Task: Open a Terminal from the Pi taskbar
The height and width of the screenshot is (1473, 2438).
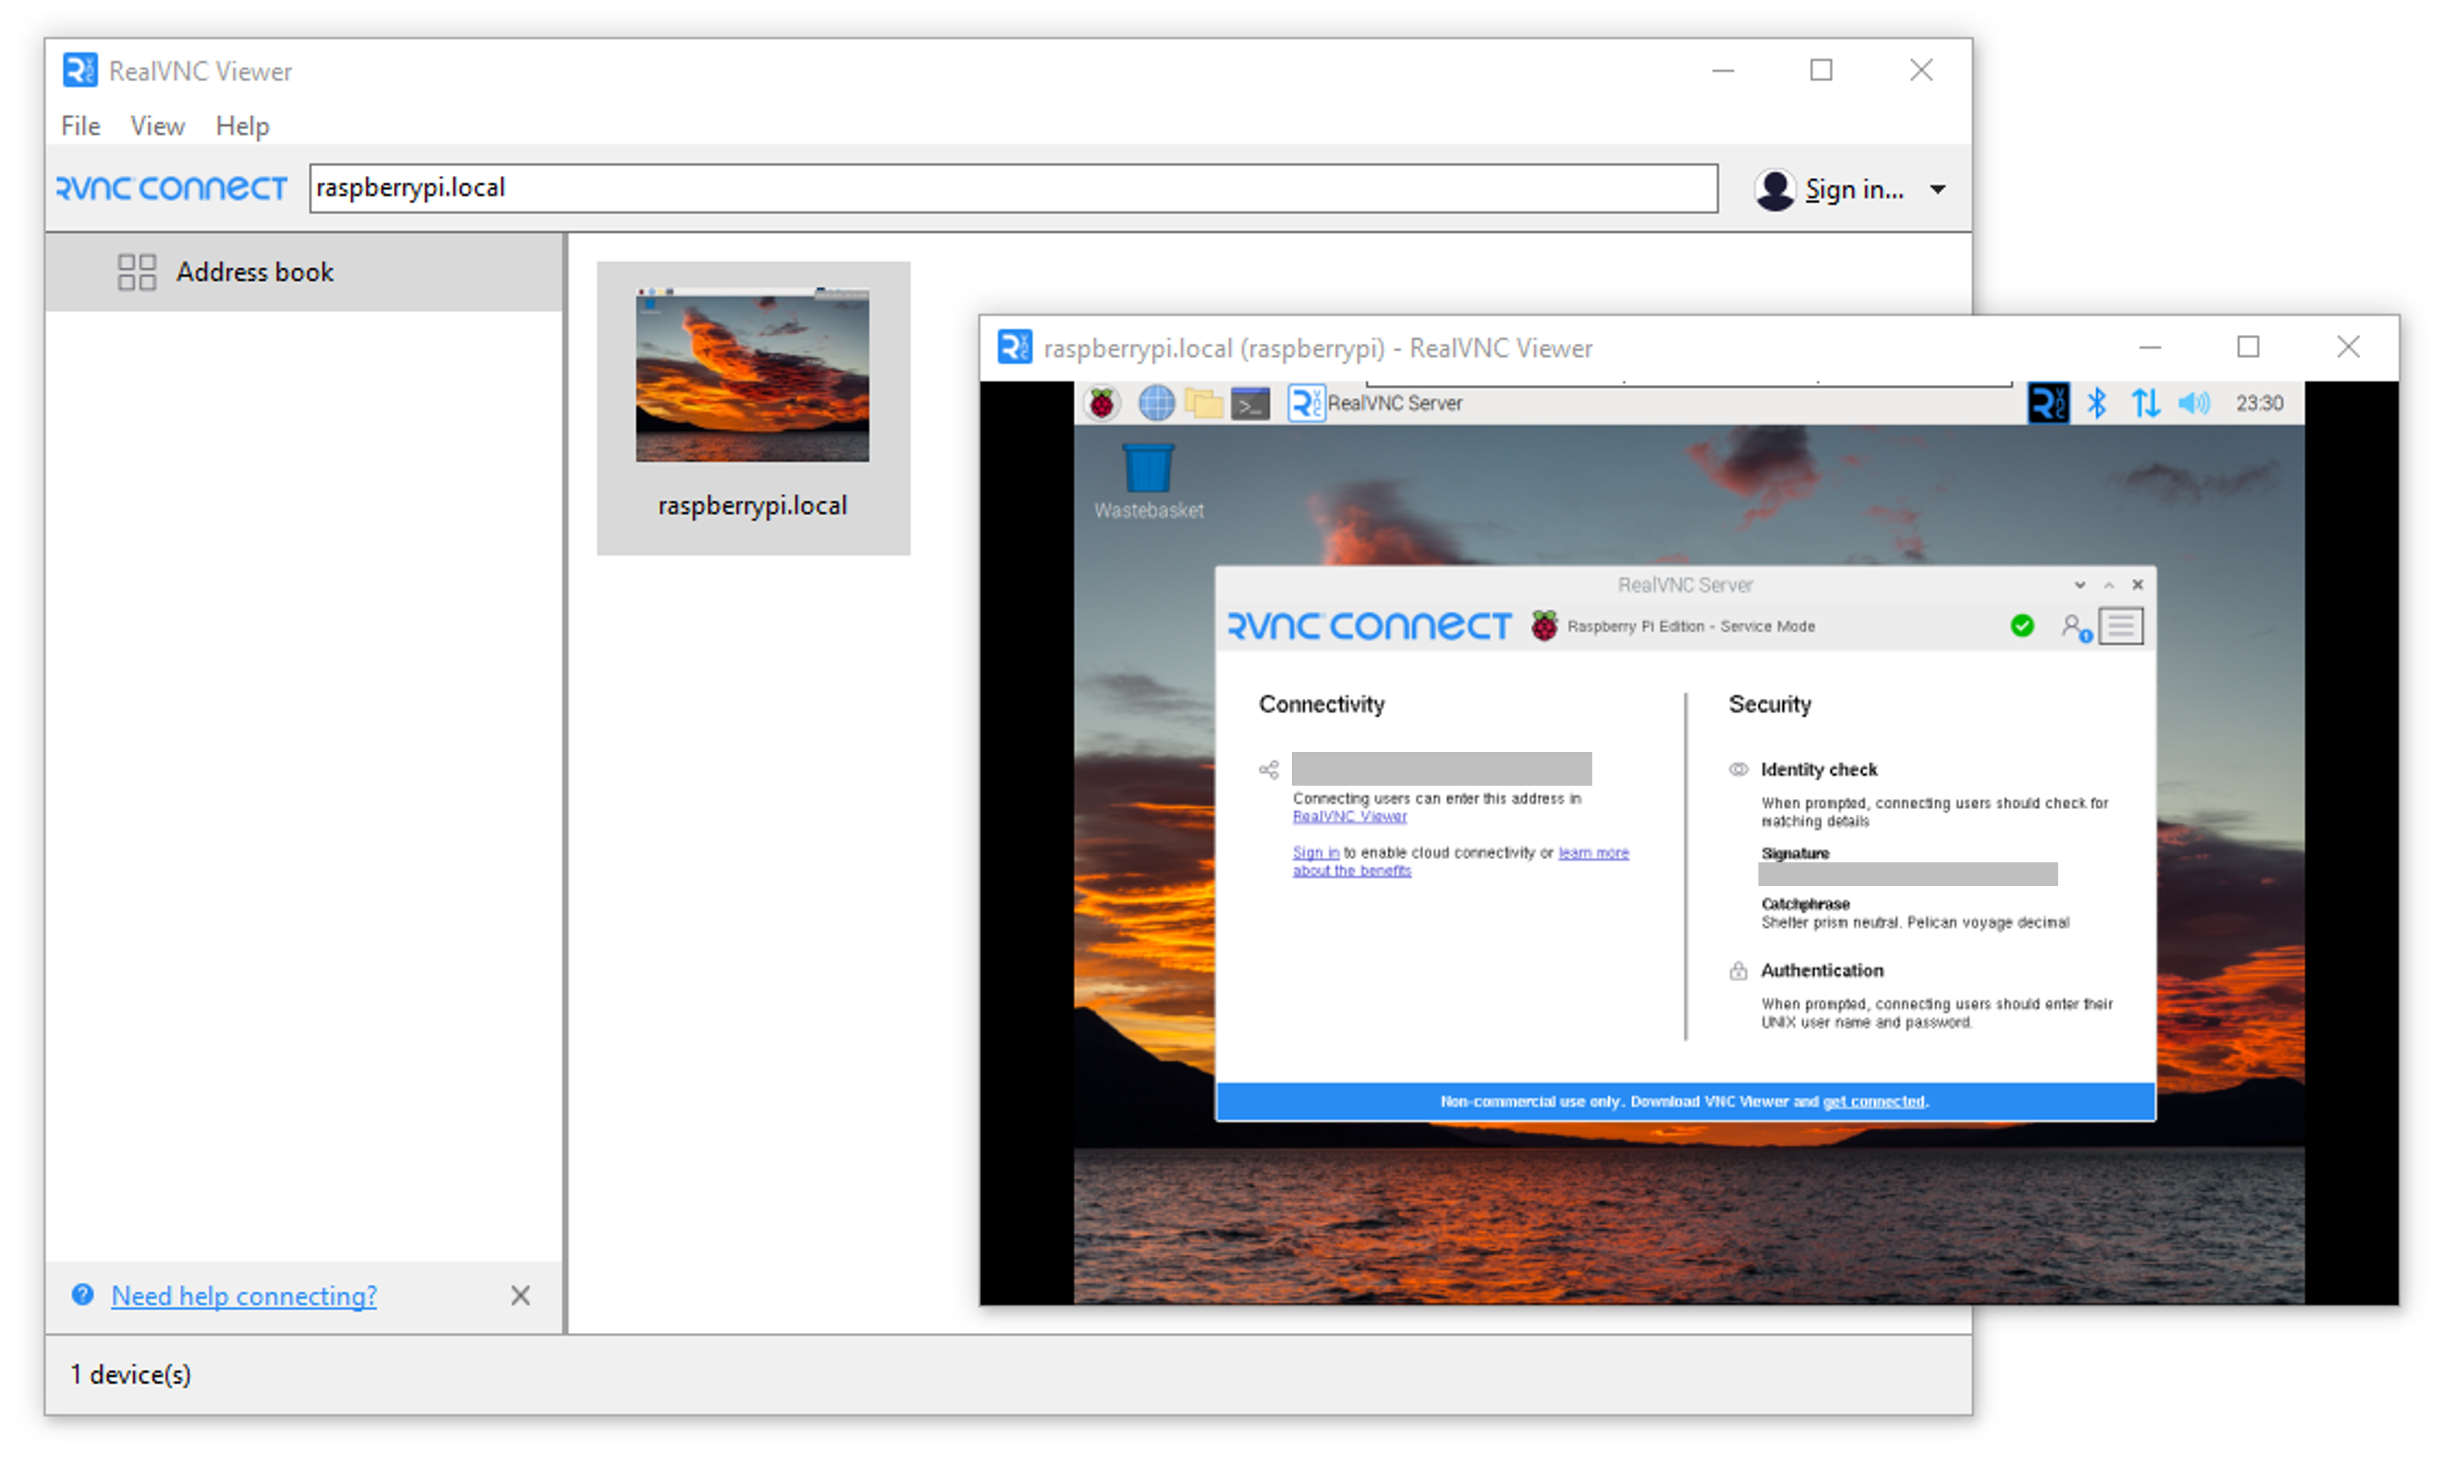Action: (1251, 403)
